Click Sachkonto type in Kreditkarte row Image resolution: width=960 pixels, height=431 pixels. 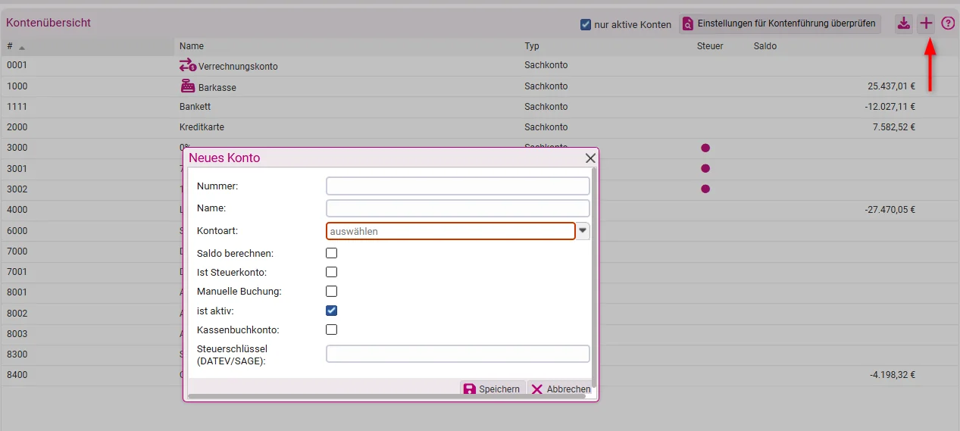tap(546, 127)
